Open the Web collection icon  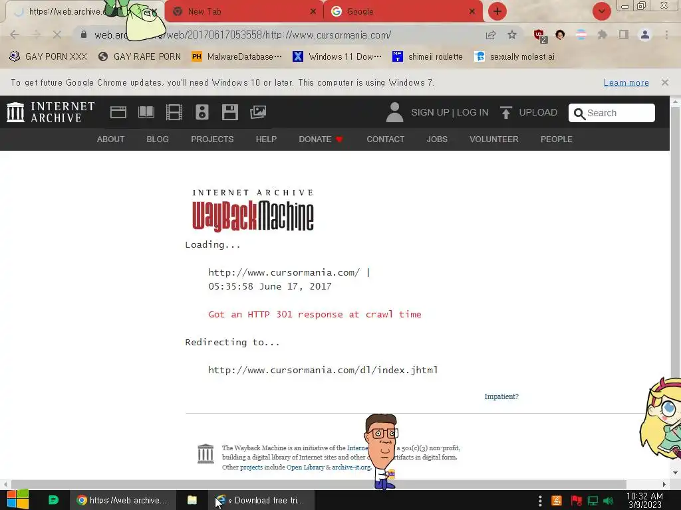118,112
